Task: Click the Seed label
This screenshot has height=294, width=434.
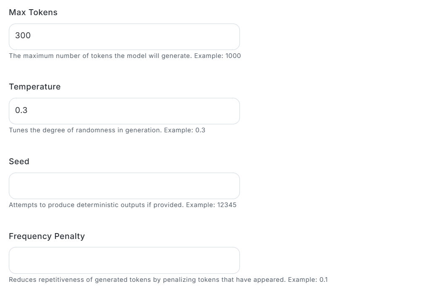Action: coord(19,162)
